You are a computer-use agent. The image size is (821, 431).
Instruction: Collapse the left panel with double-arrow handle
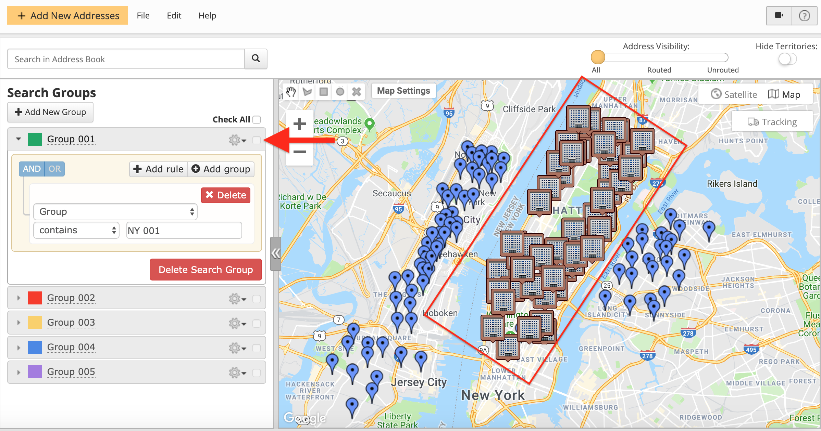(x=275, y=253)
